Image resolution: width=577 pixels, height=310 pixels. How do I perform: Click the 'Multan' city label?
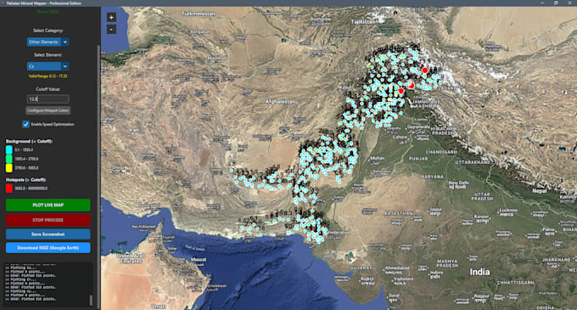[x=378, y=158]
